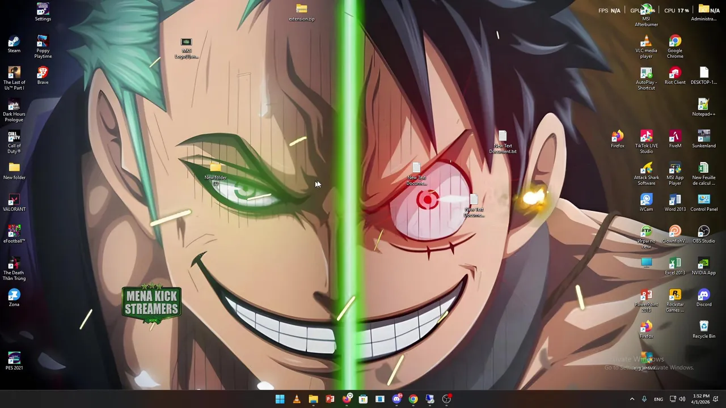Select the Dark Hours Prologue icon
The image size is (726, 408).
(x=14, y=110)
